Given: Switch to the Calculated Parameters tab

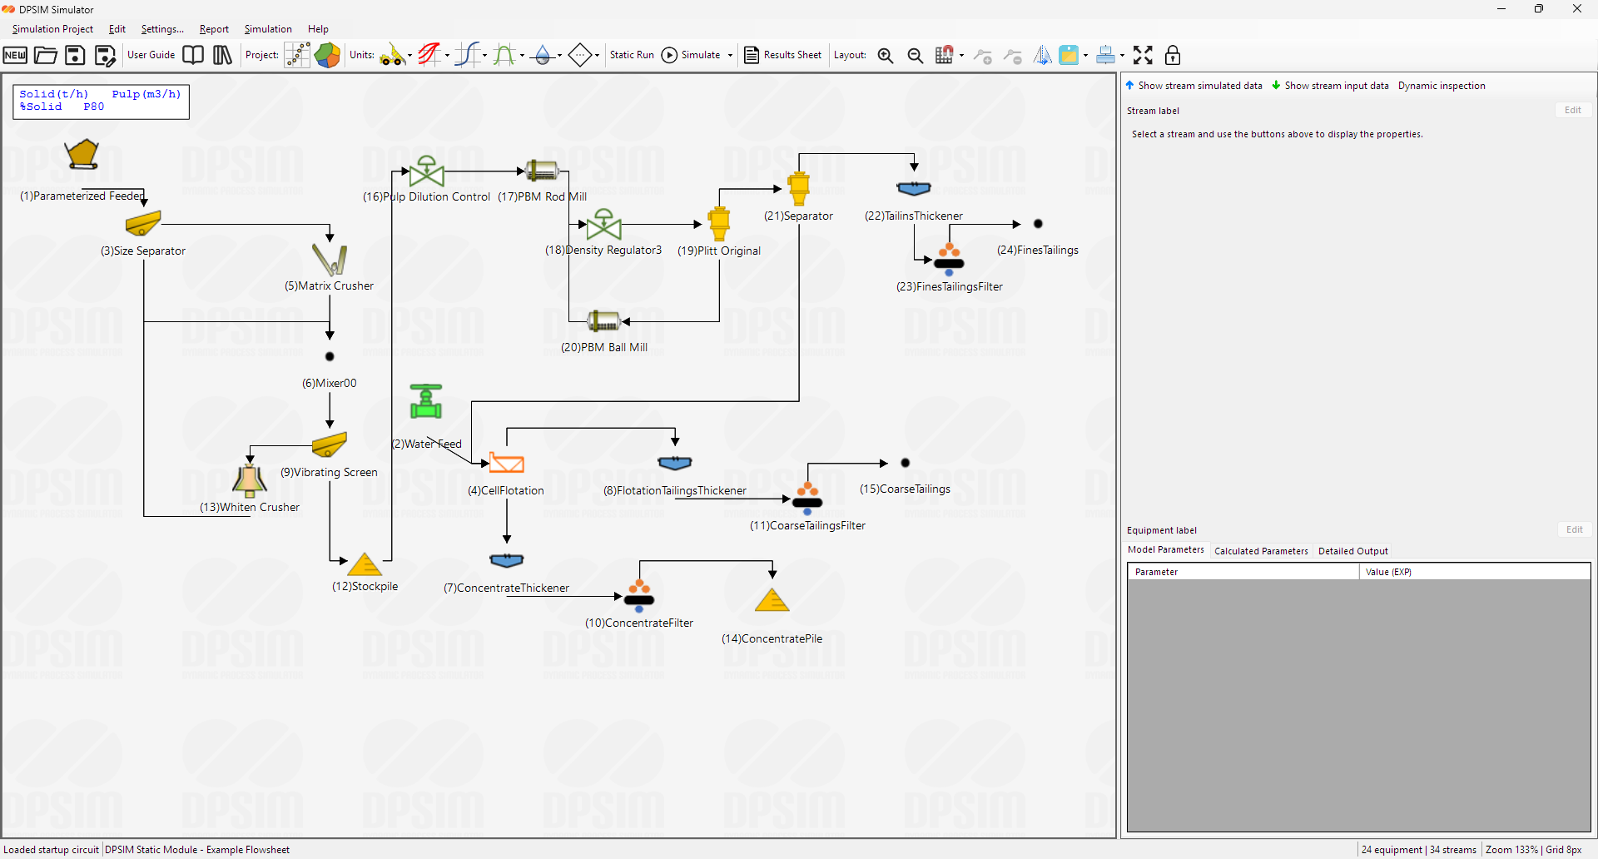Looking at the screenshot, I should pos(1261,551).
